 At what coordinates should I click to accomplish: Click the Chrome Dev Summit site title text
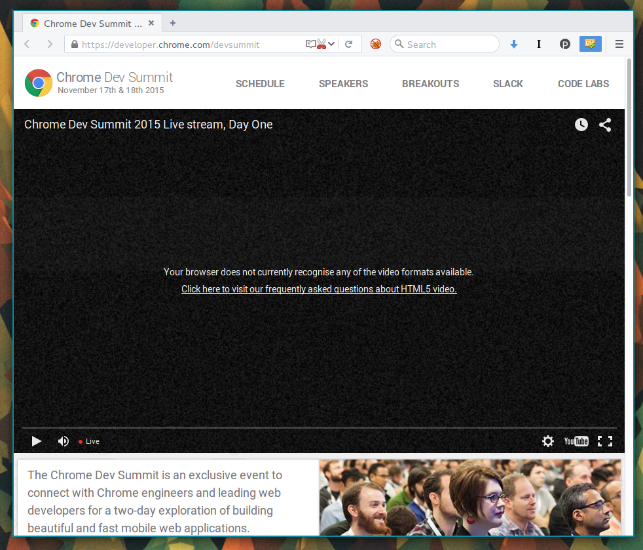tap(115, 77)
